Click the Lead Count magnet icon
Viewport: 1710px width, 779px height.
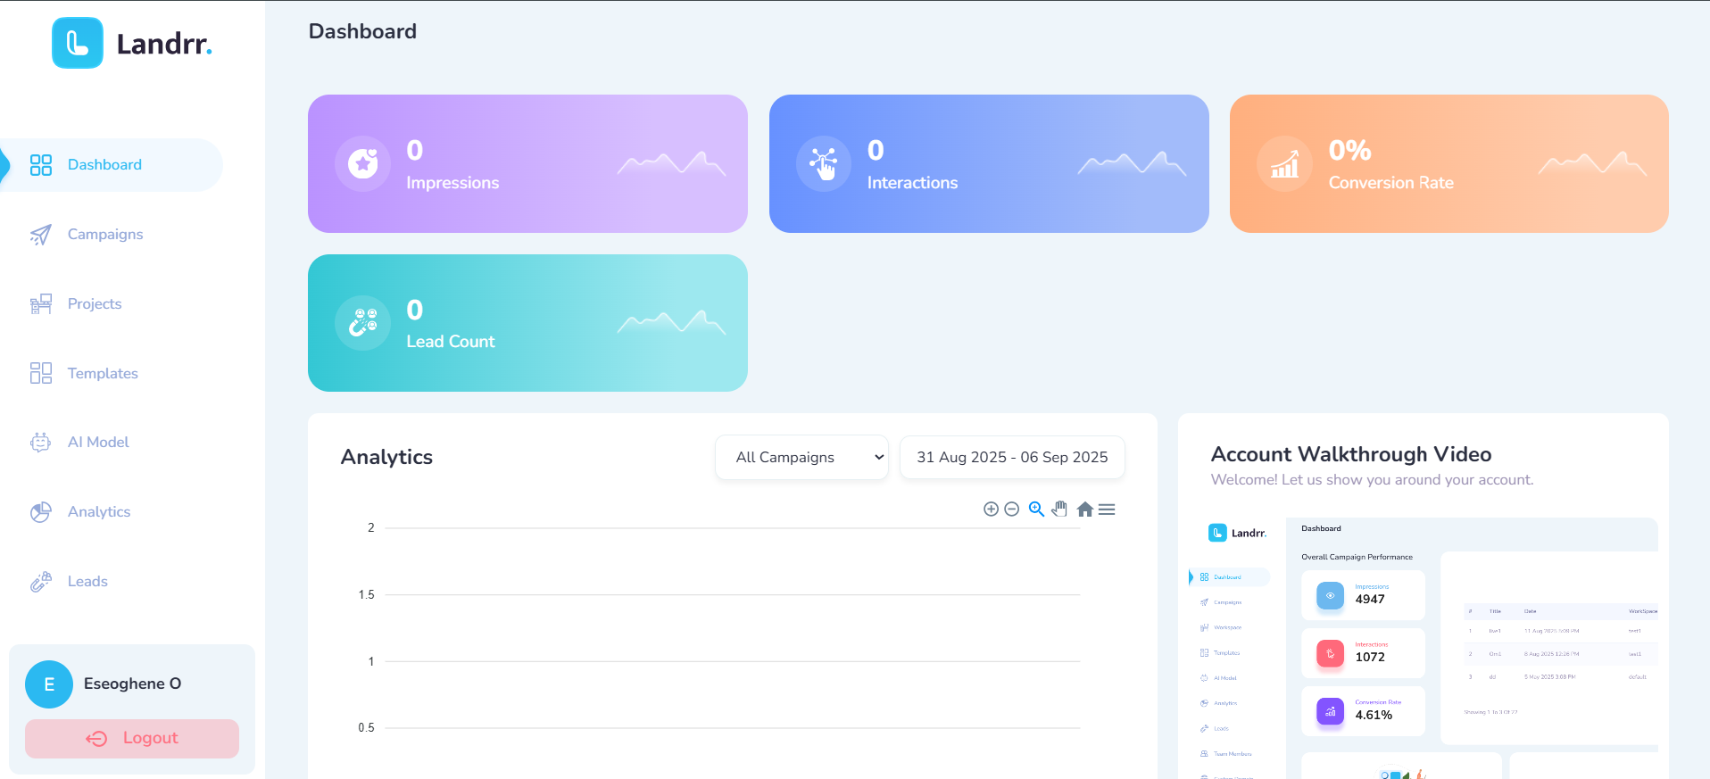[363, 323]
